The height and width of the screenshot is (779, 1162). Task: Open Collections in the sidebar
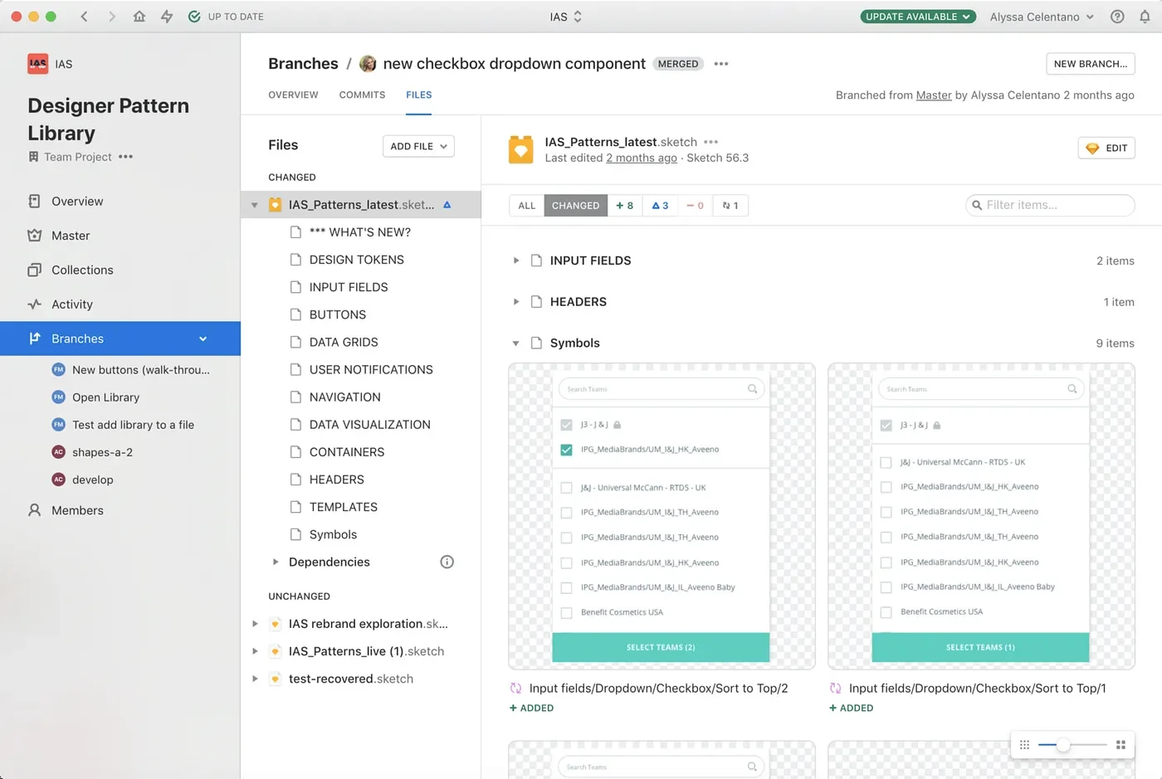pos(82,270)
